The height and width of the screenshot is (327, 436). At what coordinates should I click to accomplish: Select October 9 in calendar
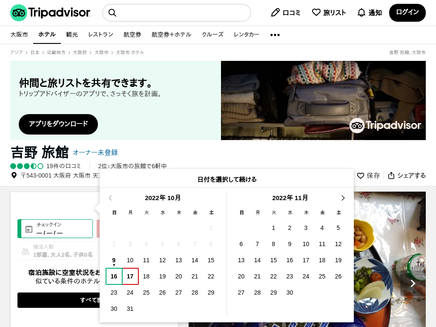pyautogui.click(x=114, y=260)
